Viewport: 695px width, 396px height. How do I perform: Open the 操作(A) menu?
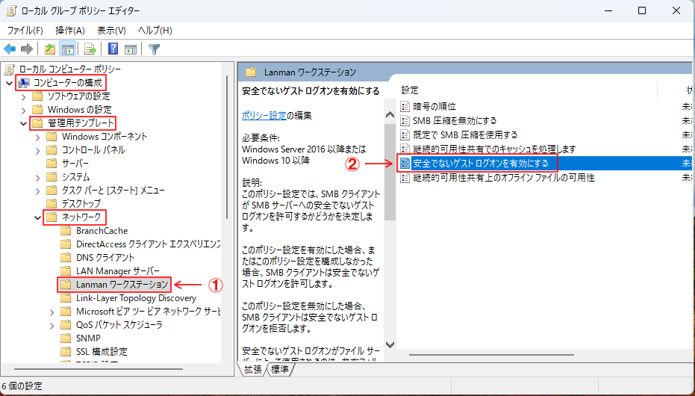(x=70, y=31)
